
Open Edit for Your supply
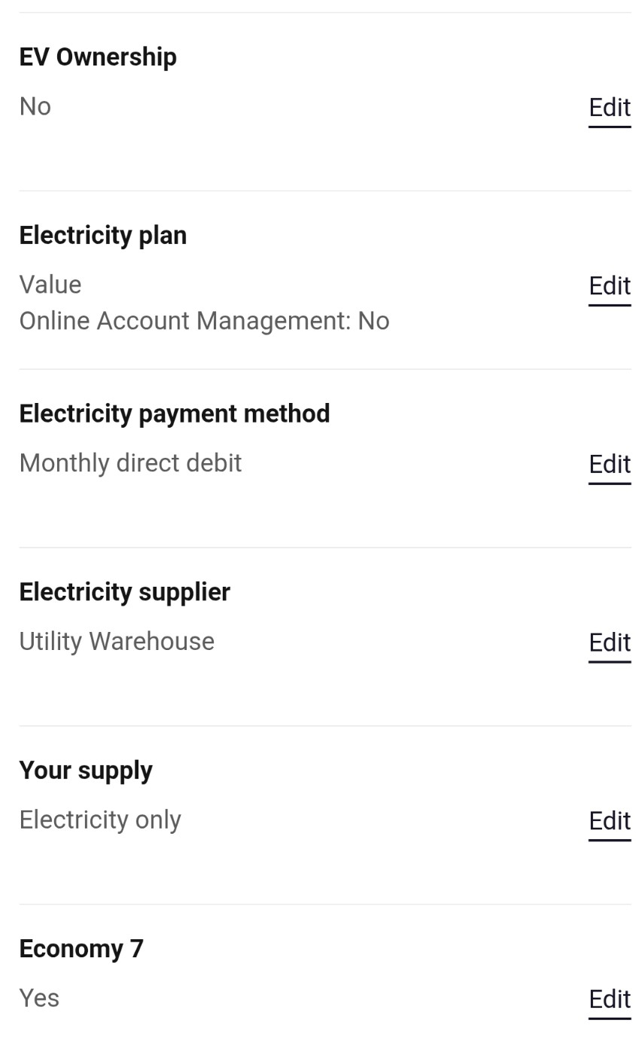609,821
